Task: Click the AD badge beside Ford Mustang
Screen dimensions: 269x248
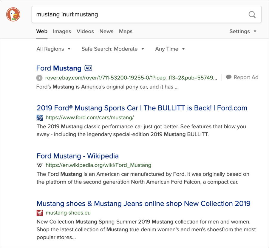Action: tap(88, 68)
